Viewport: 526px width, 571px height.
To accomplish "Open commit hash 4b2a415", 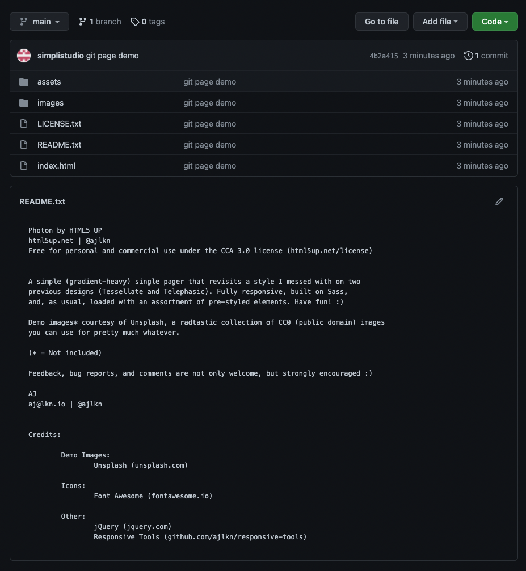I will [384, 56].
